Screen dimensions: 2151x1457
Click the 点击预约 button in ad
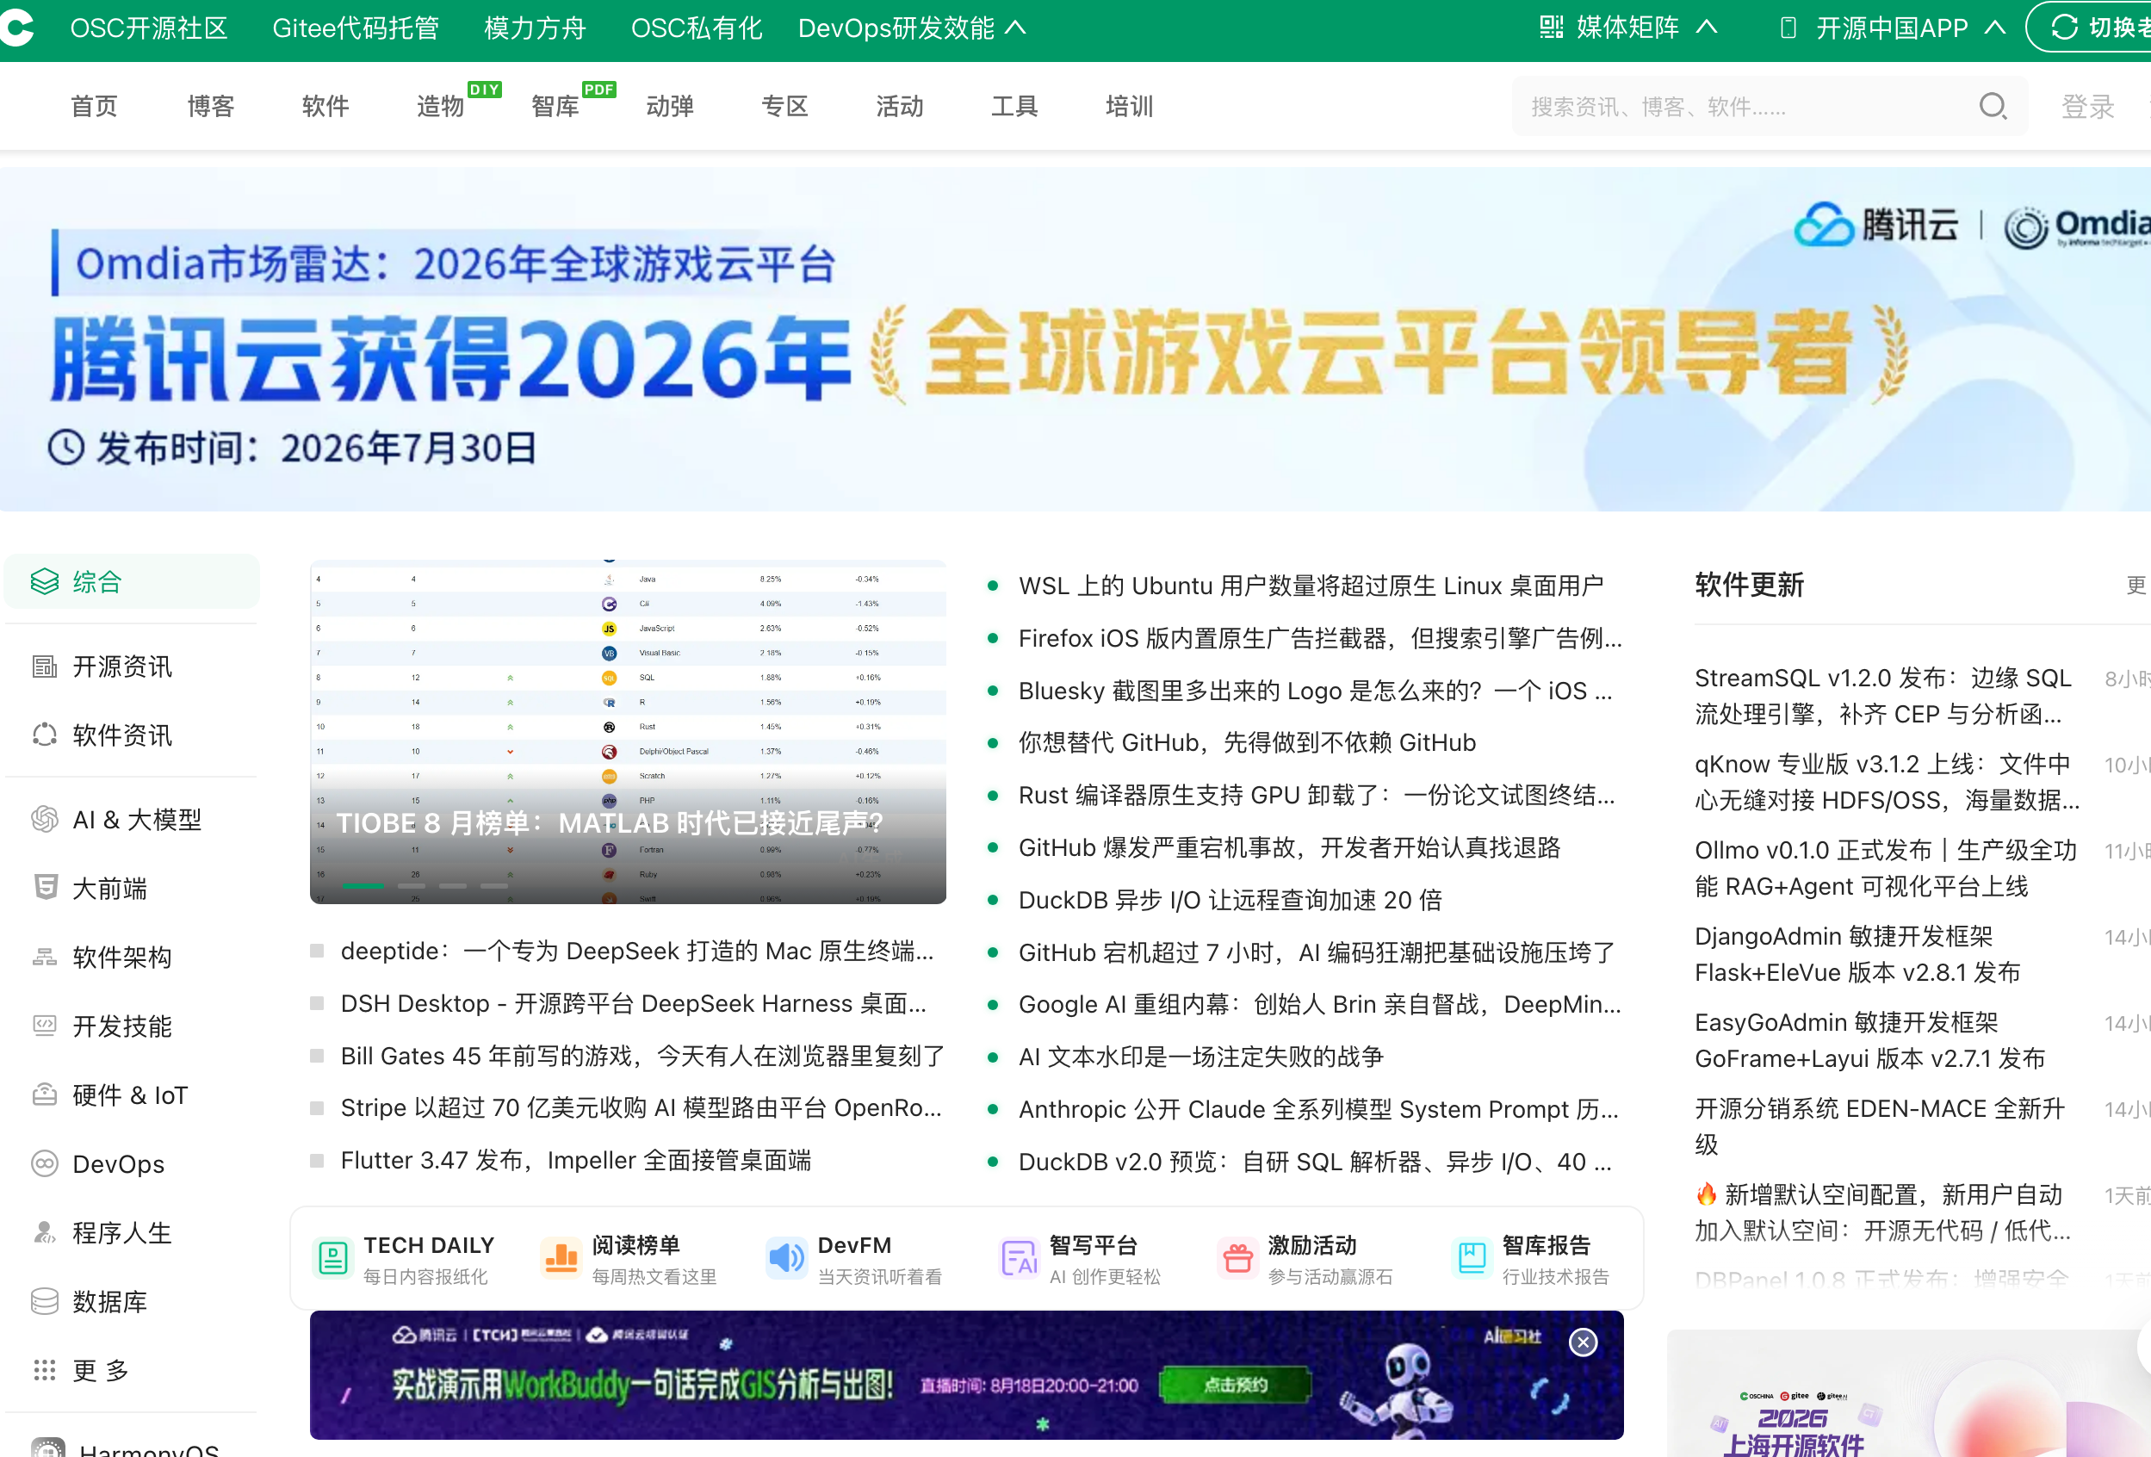(1236, 1385)
